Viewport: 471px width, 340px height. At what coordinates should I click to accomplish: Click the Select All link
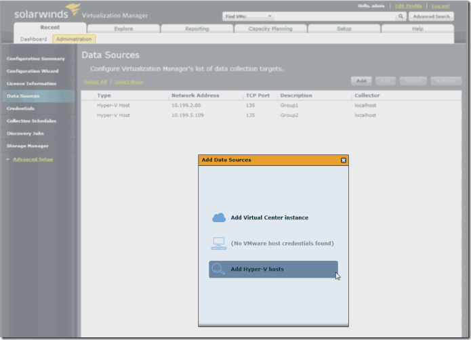(96, 82)
